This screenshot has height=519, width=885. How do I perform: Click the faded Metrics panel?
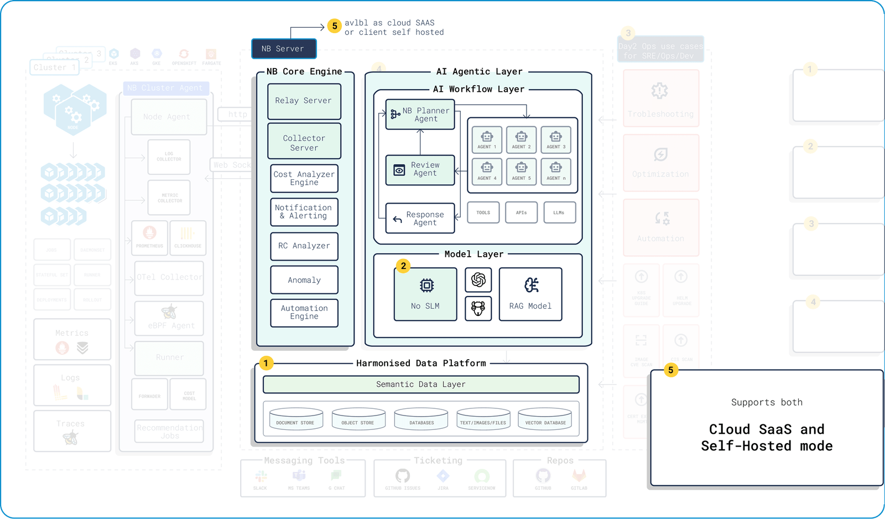tap(72, 339)
